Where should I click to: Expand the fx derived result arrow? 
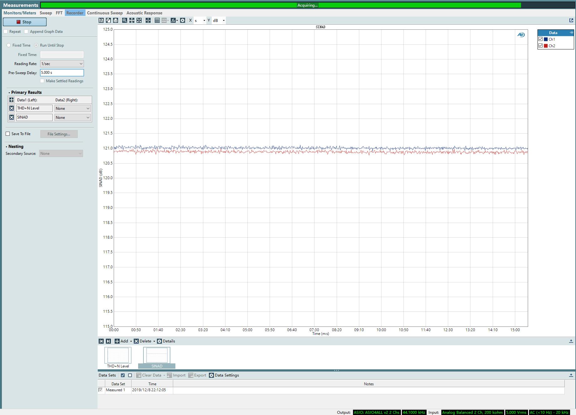tap(177, 21)
